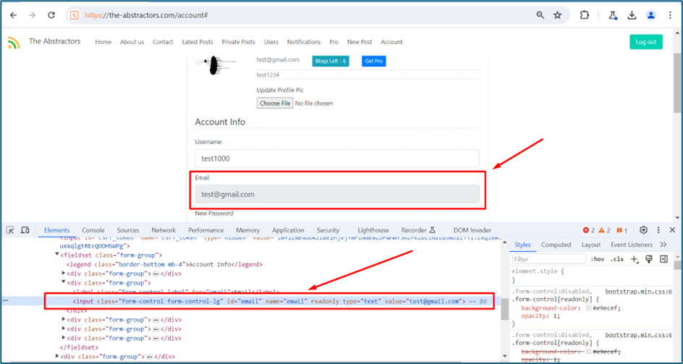
Task: Click the new style rule plus icon
Action: (635, 259)
